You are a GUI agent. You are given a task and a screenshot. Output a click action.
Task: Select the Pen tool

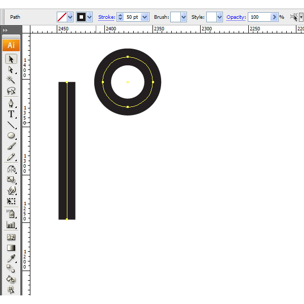click(x=11, y=103)
